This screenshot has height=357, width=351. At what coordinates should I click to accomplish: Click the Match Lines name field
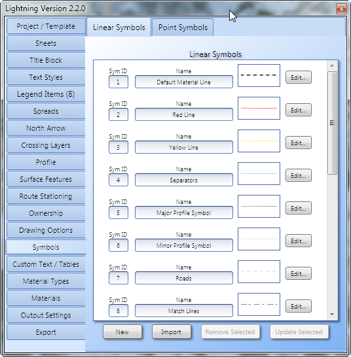(184, 311)
